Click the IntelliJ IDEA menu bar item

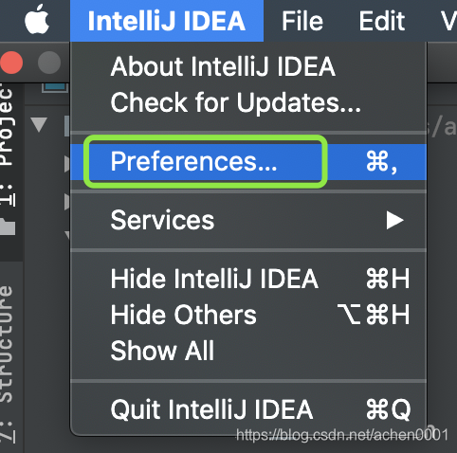[x=167, y=21]
